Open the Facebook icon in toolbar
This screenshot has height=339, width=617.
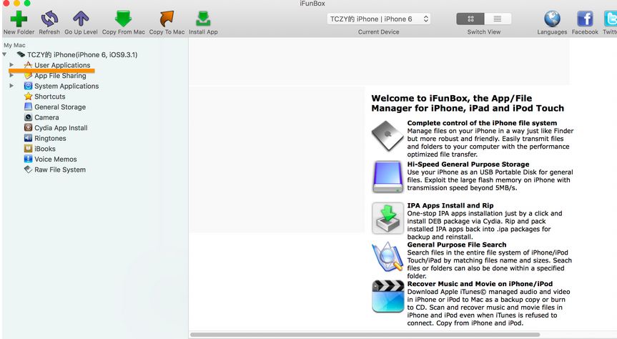585,19
